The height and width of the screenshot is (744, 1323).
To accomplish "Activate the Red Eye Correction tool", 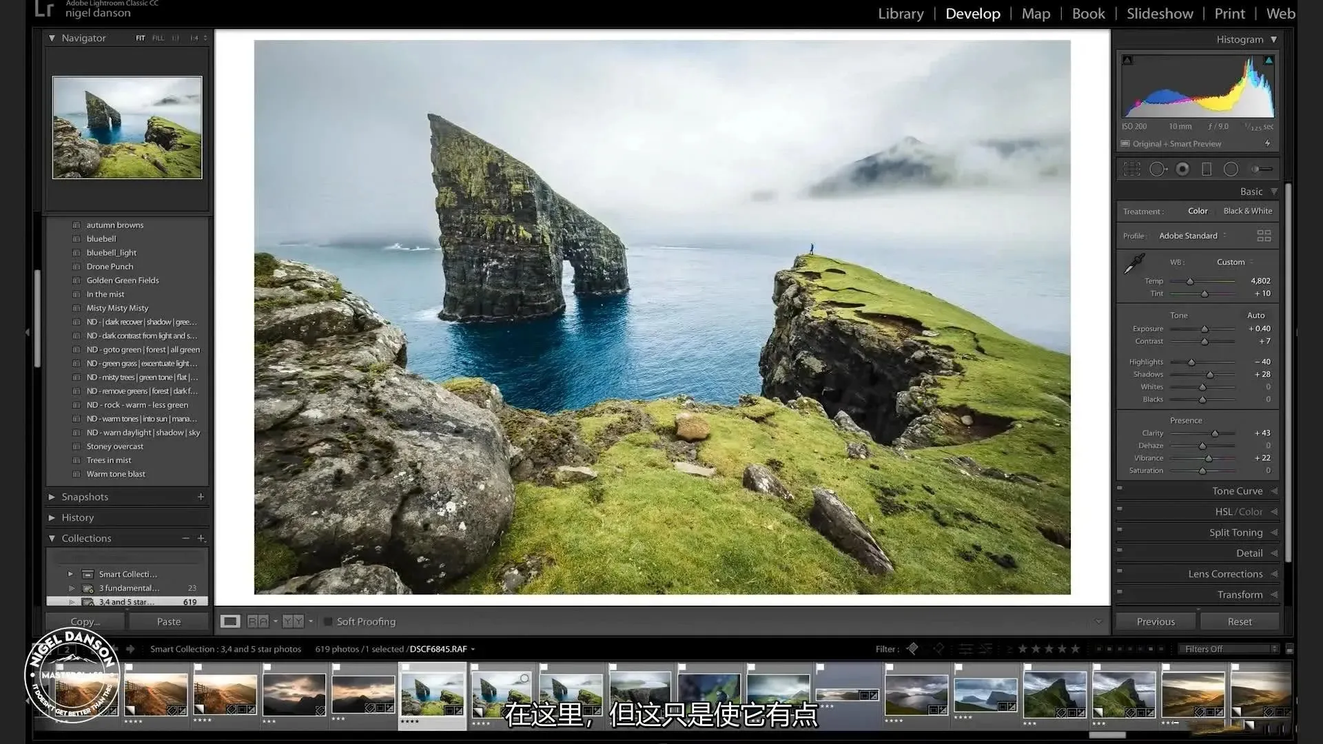I will click(1182, 169).
